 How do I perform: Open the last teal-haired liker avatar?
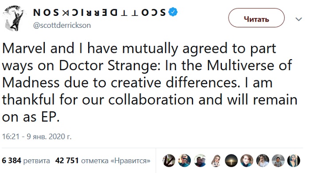[294, 160]
